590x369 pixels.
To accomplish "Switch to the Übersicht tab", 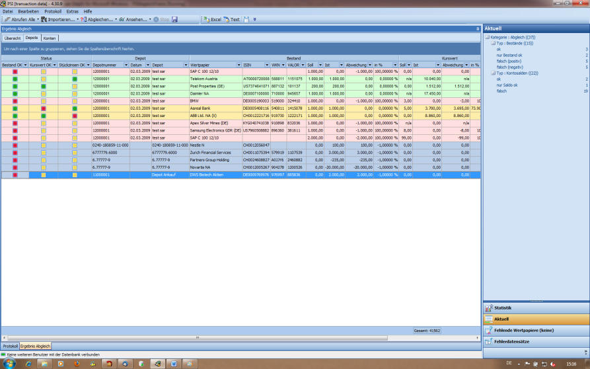I will point(13,38).
